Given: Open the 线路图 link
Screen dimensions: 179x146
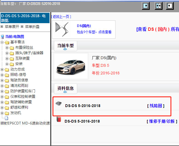Looking at the screenshot, I should (x=156, y=106).
